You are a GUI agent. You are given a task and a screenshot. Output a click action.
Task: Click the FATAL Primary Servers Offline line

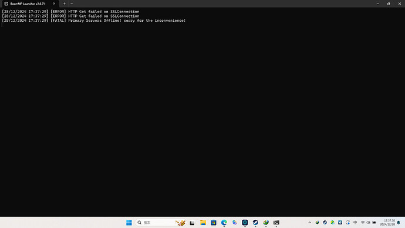[x=94, y=21]
